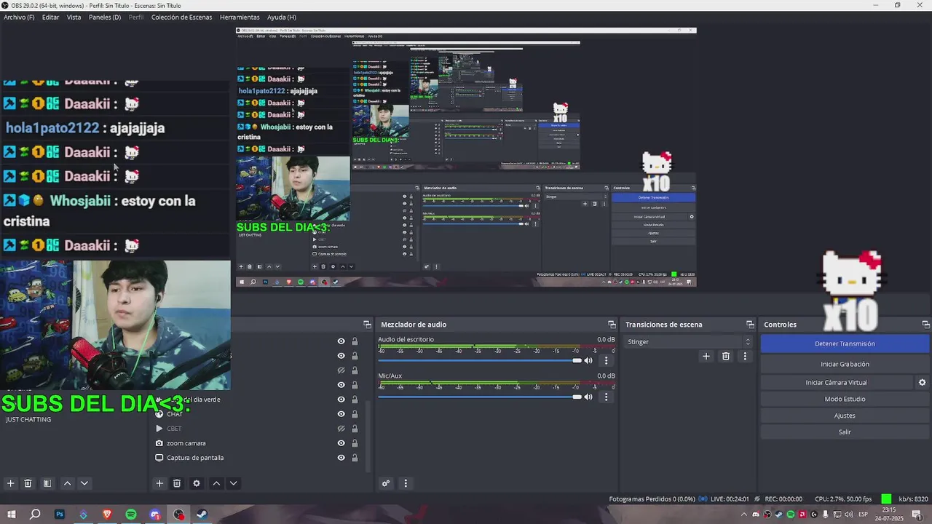Viewport: 932px width, 524px height.
Task: Hide the Captura de pantalla source
Action: tap(341, 458)
